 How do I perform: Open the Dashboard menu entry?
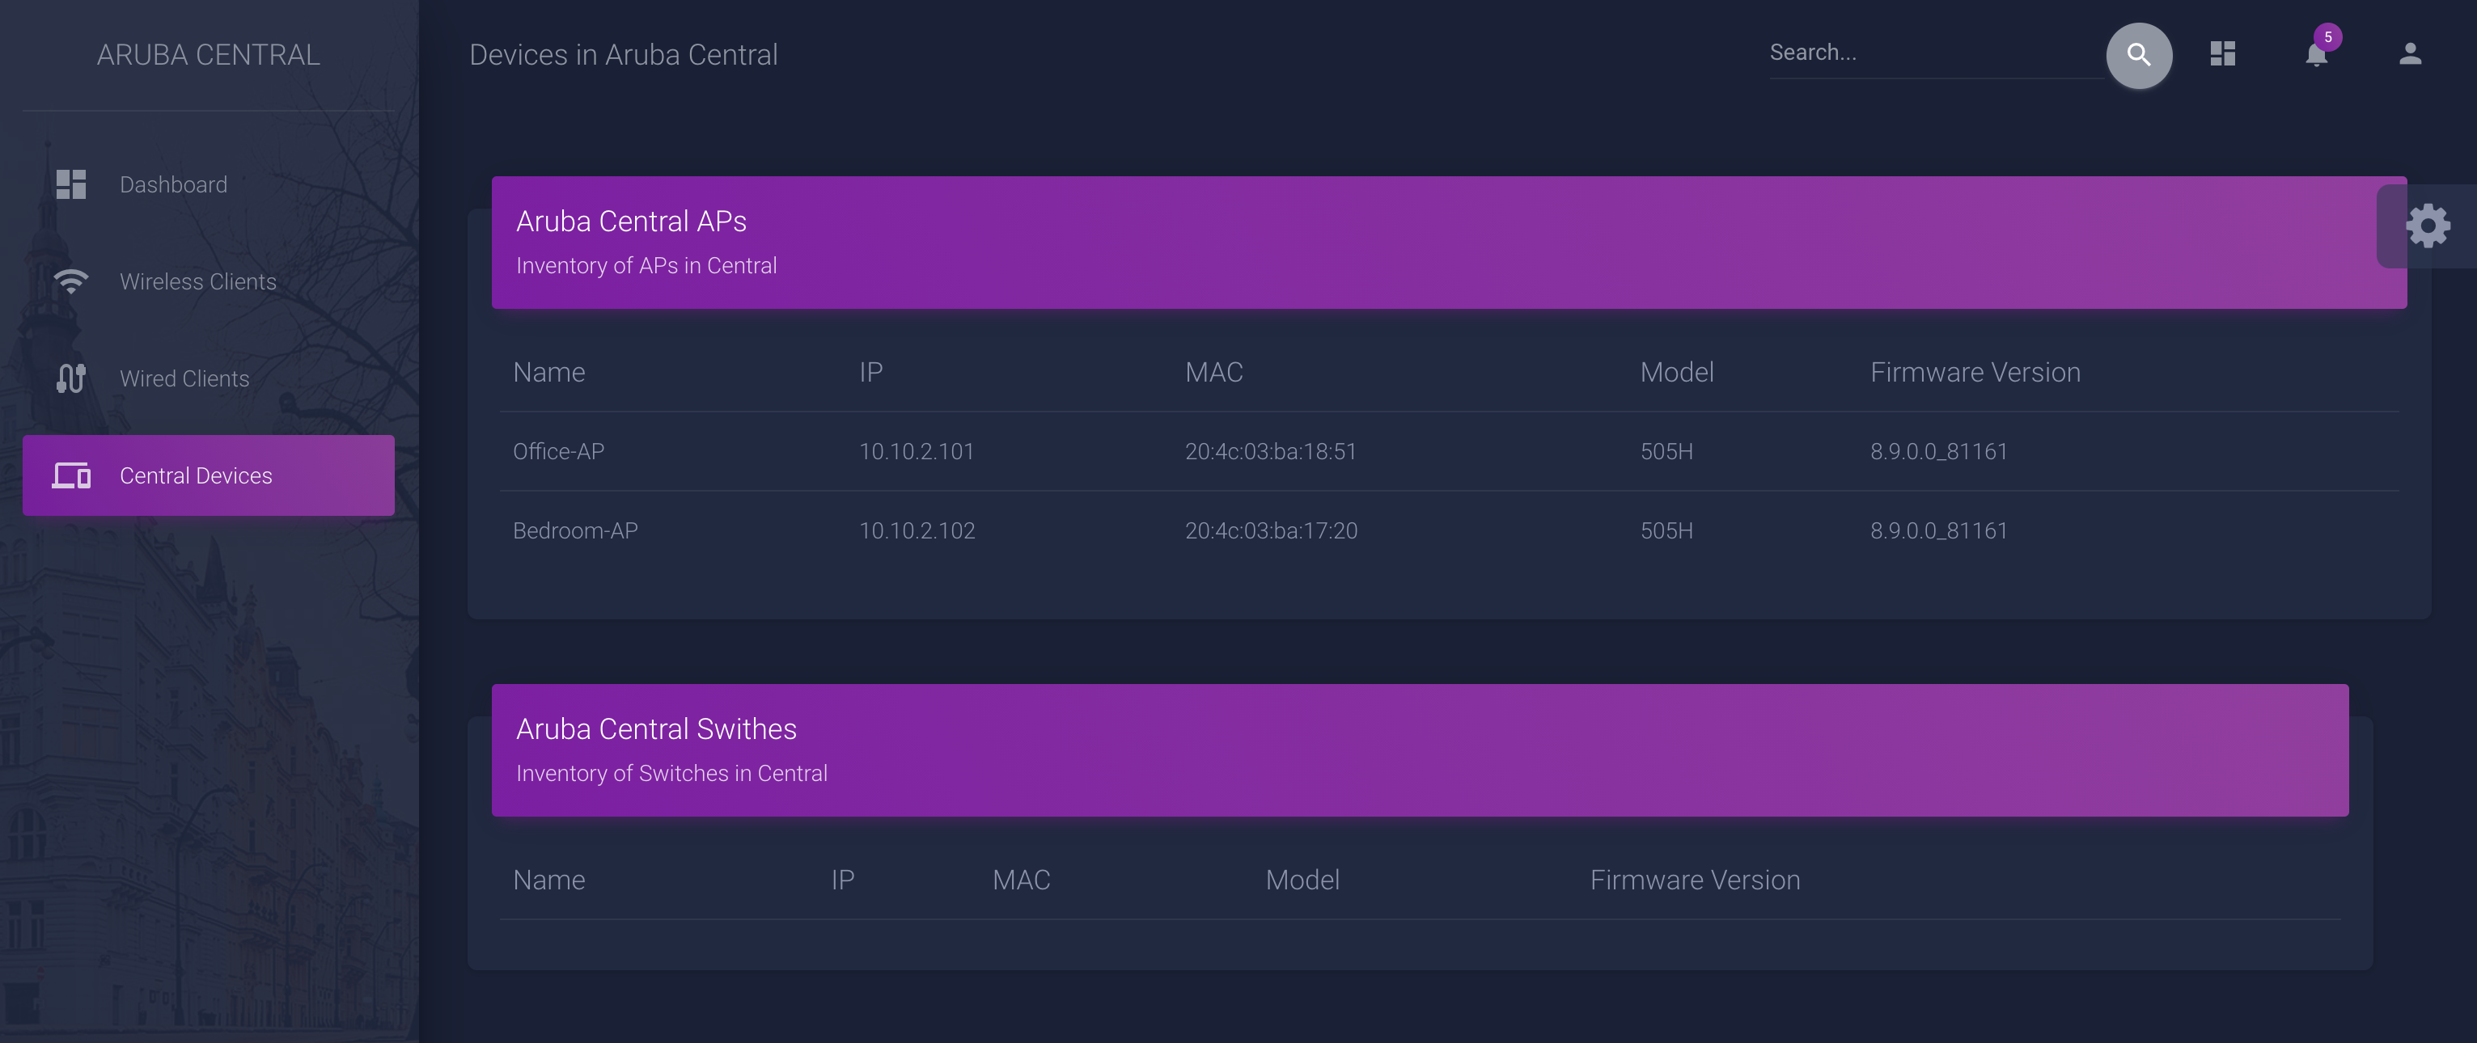tap(173, 184)
